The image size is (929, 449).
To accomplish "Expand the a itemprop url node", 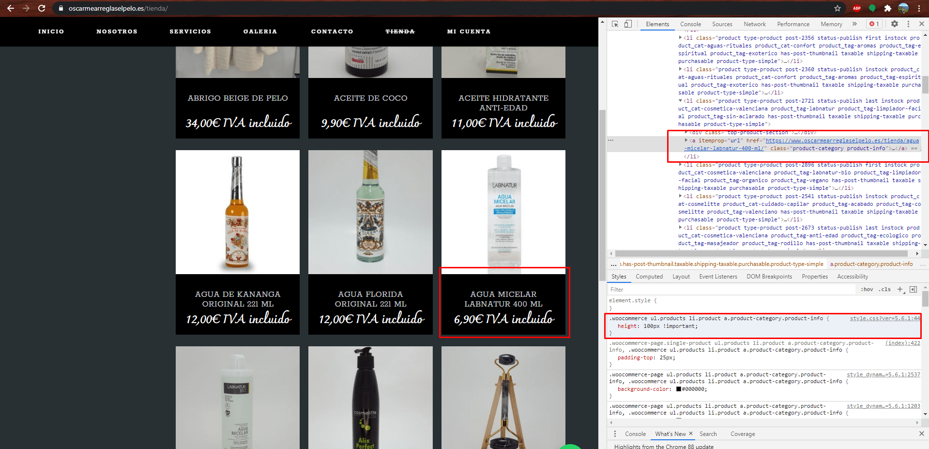I will click(x=686, y=140).
